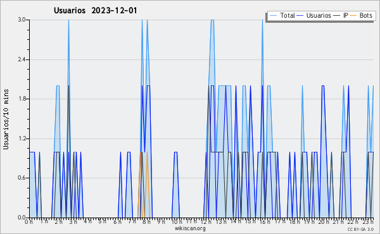380x234 pixels.
Task: Click the 5 h x-axis label
Action: [102, 221]
